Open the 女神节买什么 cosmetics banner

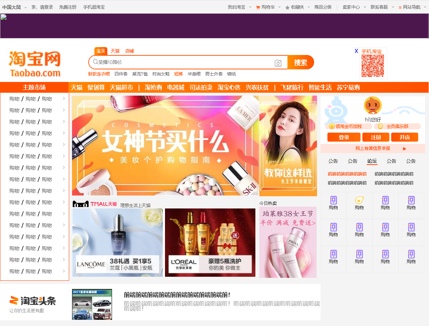pyautogui.click(x=165, y=146)
